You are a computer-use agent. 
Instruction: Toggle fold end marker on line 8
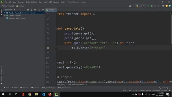(56, 48)
